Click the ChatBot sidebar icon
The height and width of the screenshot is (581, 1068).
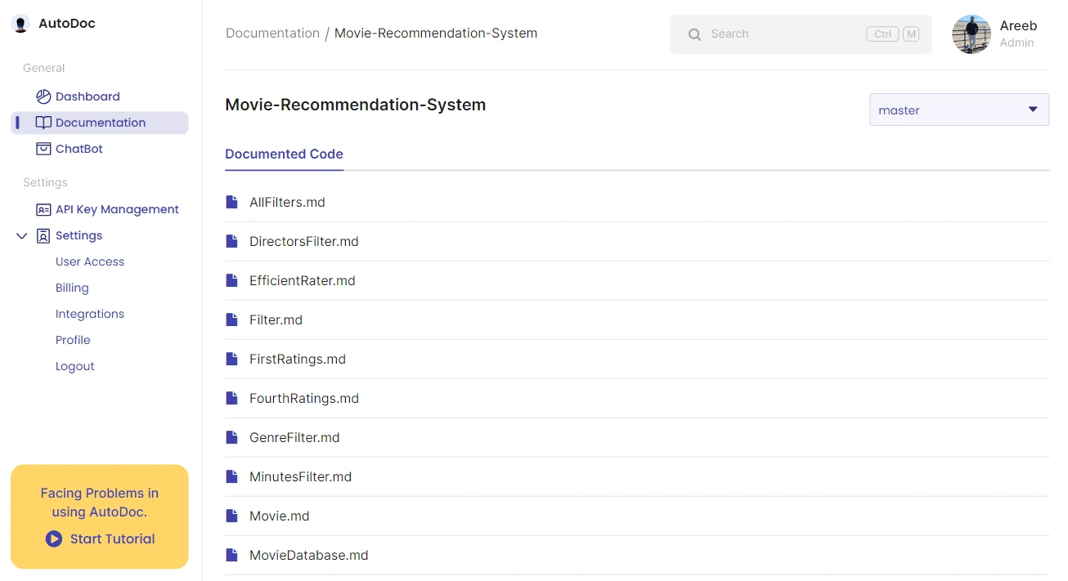43,149
